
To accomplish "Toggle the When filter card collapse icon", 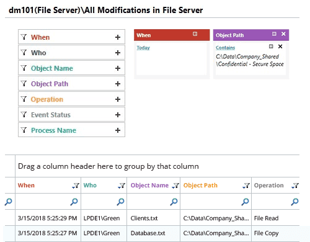I will pos(195,34).
